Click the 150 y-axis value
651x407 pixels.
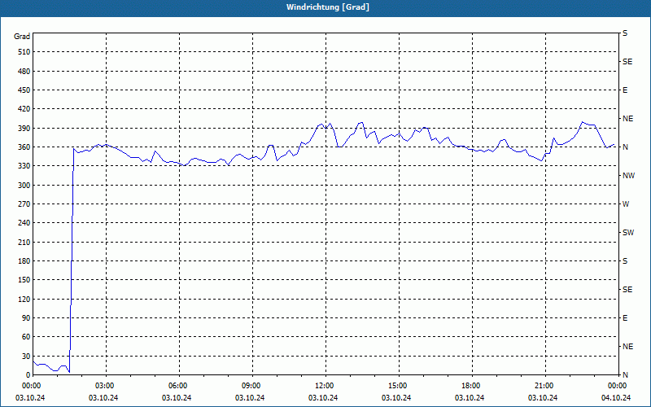point(24,280)
